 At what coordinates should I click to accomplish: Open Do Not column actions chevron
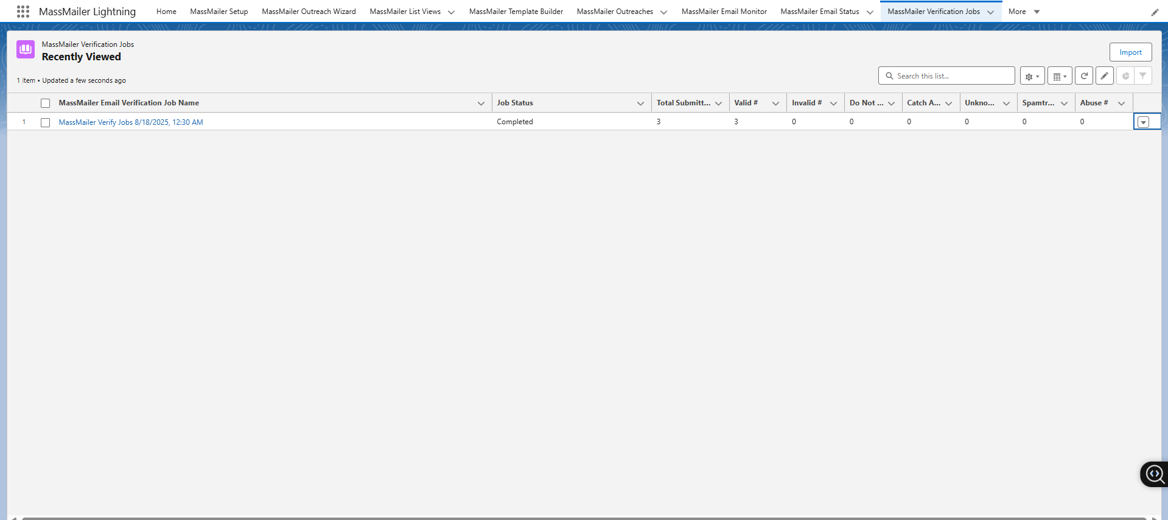pyautogui.click(x=891, y=104)
